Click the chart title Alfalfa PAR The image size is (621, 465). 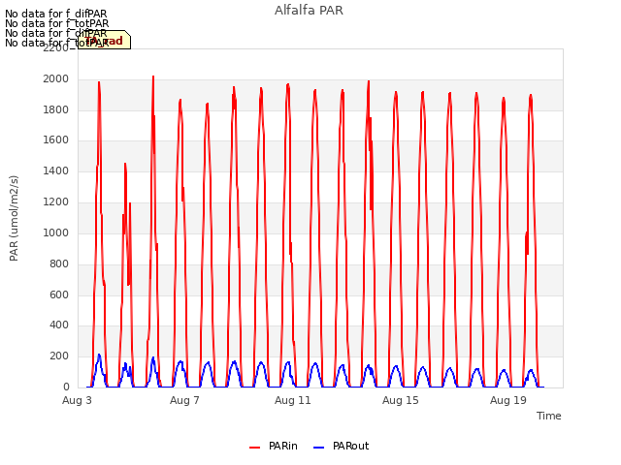[309, 11]
